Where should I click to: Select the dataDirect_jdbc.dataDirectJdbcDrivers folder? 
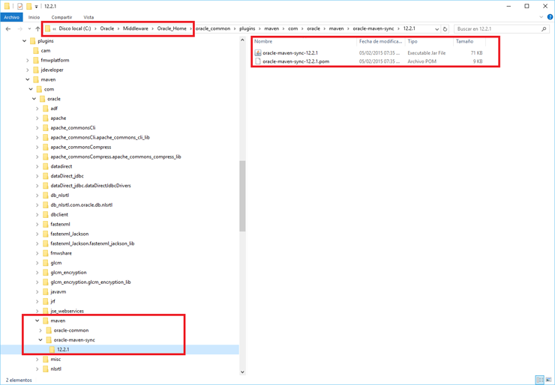[x=91, y=186]
